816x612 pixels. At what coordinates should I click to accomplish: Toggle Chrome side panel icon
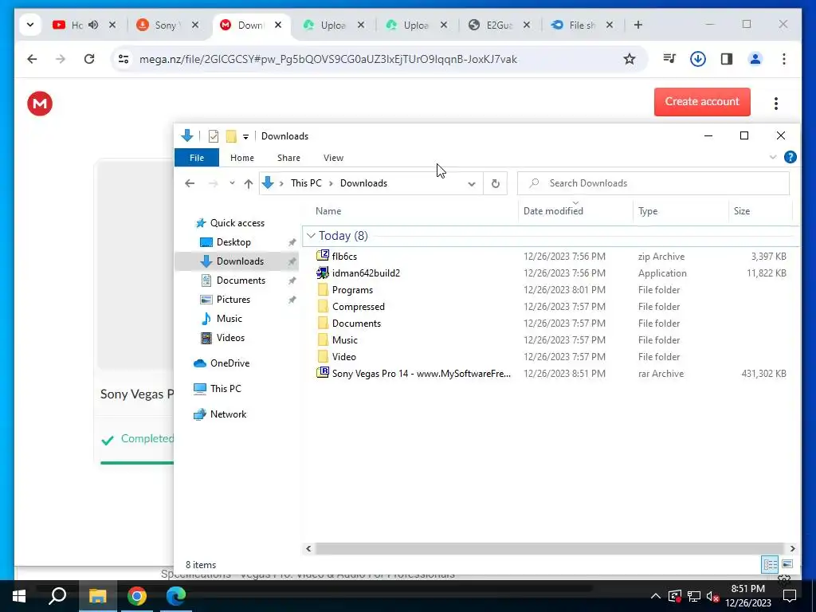pyautogui.click(x=727, y=59)
